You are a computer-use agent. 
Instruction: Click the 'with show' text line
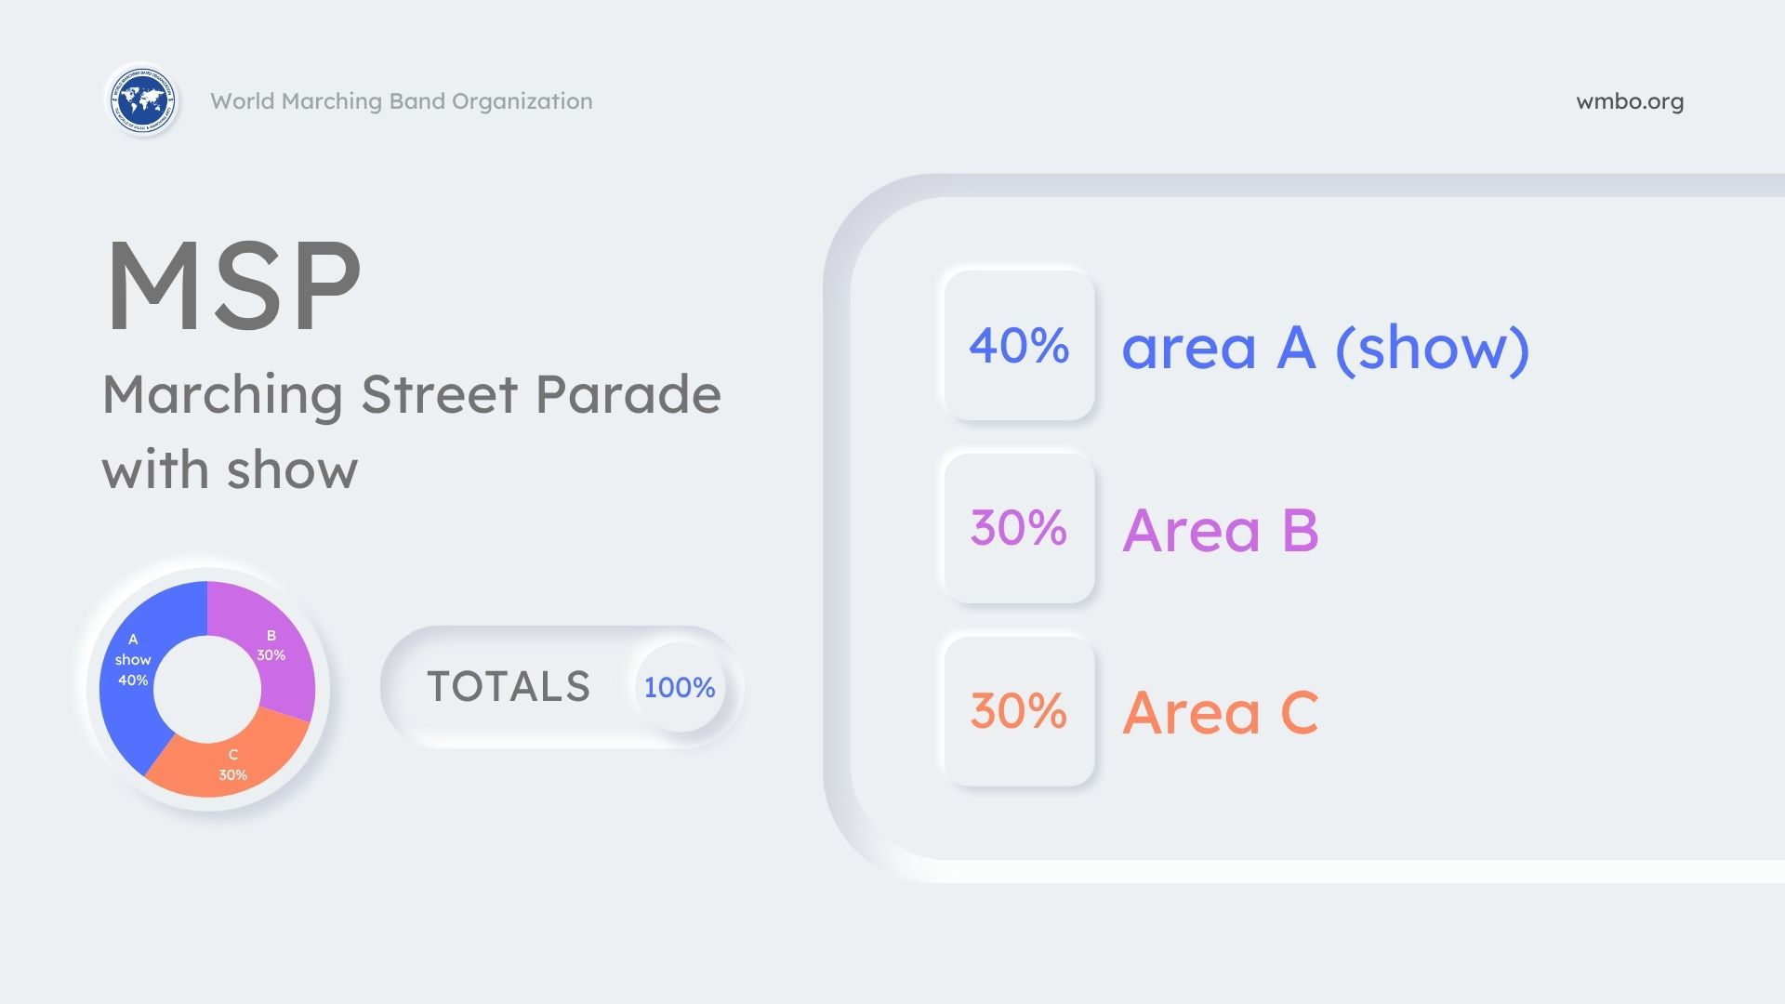230,469
